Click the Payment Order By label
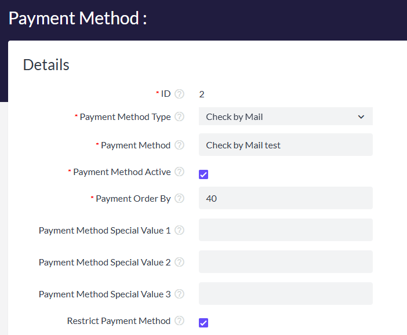407x335 pixels. point(133,199)
